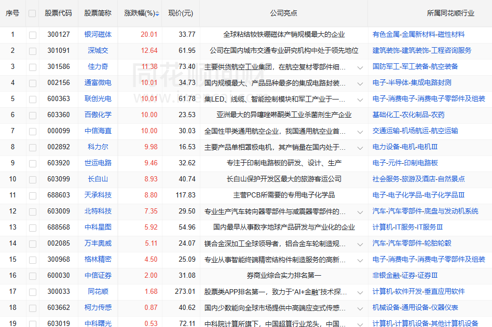Tick the checkbox beside 佳力奇
492x327 pixels.
point(33,67)
